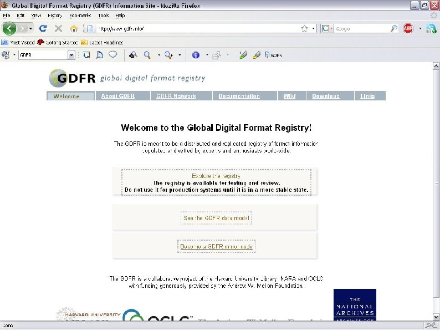
Task: Go to the Home page icon
Action: tap(74, 28)
